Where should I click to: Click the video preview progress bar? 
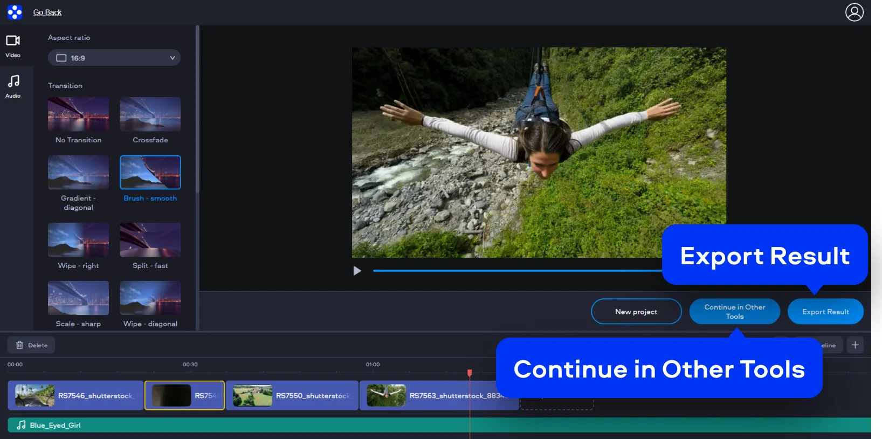[x=512, y=271]
